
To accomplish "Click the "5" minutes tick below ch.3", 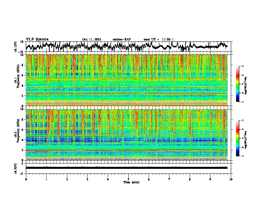I will [128, 179].
